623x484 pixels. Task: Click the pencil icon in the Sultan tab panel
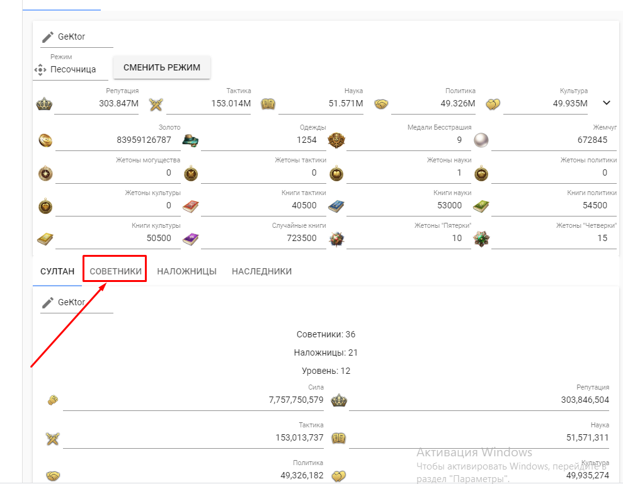coord(48,303)
